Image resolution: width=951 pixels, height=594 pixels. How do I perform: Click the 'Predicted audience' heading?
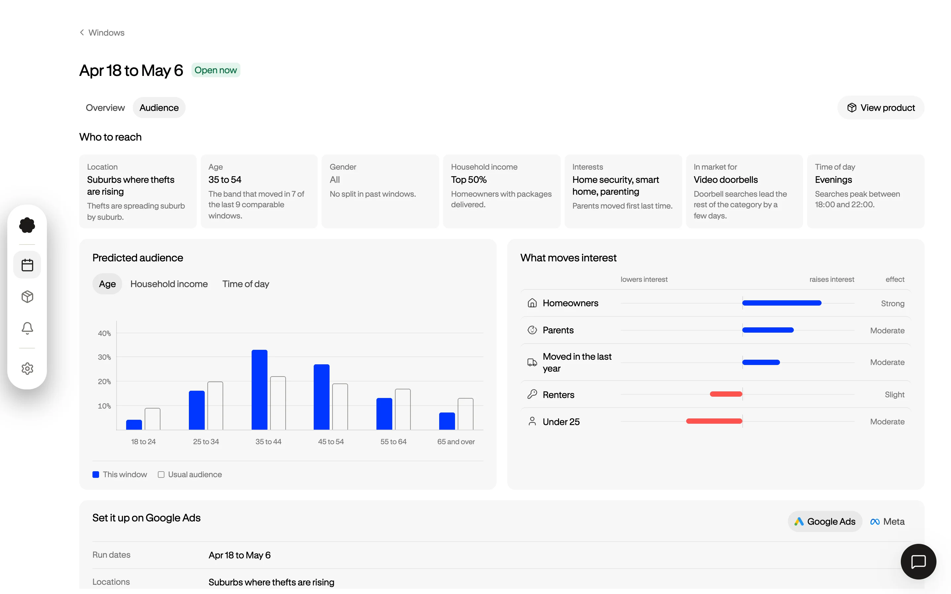pyautogui.click(x=138, y=258)
